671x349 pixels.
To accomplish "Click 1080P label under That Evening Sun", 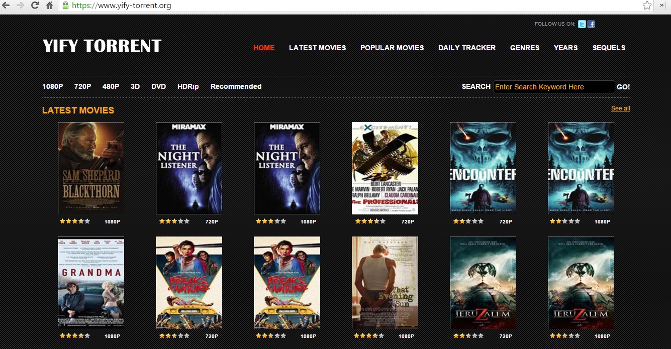I will click(406, 336).
